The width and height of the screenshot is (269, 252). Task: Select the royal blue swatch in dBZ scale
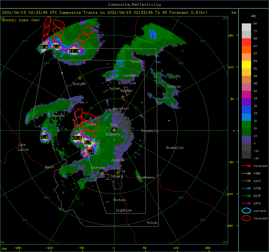(x=246, y=110)
